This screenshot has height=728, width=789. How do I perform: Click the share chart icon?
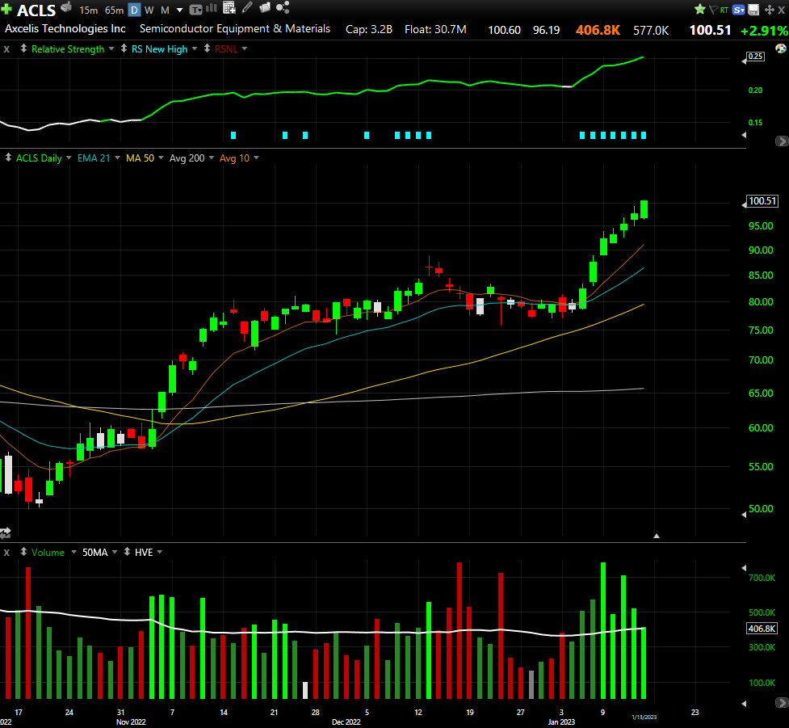(283, 7)
